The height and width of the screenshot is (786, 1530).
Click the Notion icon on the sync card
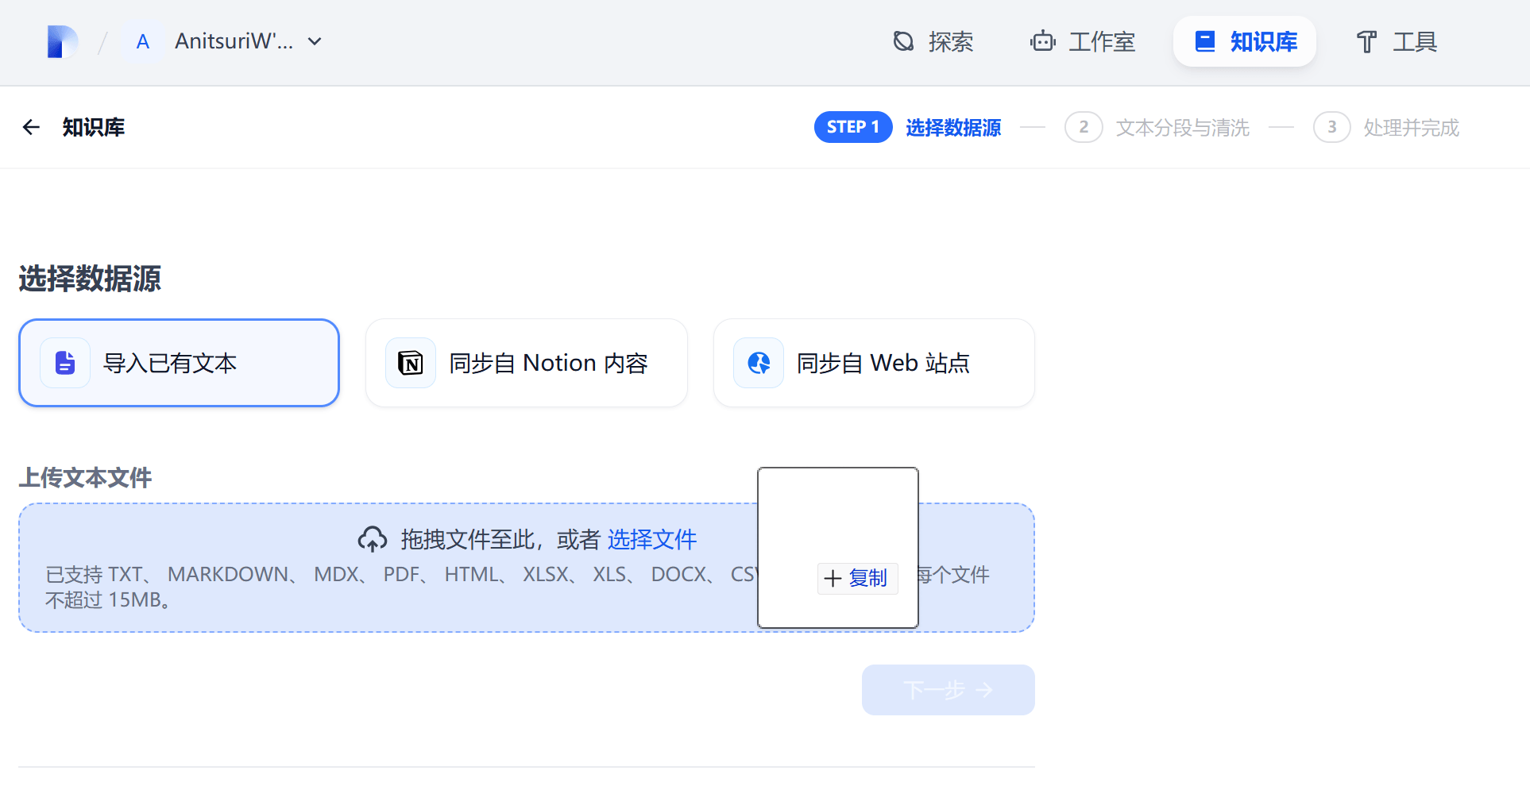click(x=410, y=363)
